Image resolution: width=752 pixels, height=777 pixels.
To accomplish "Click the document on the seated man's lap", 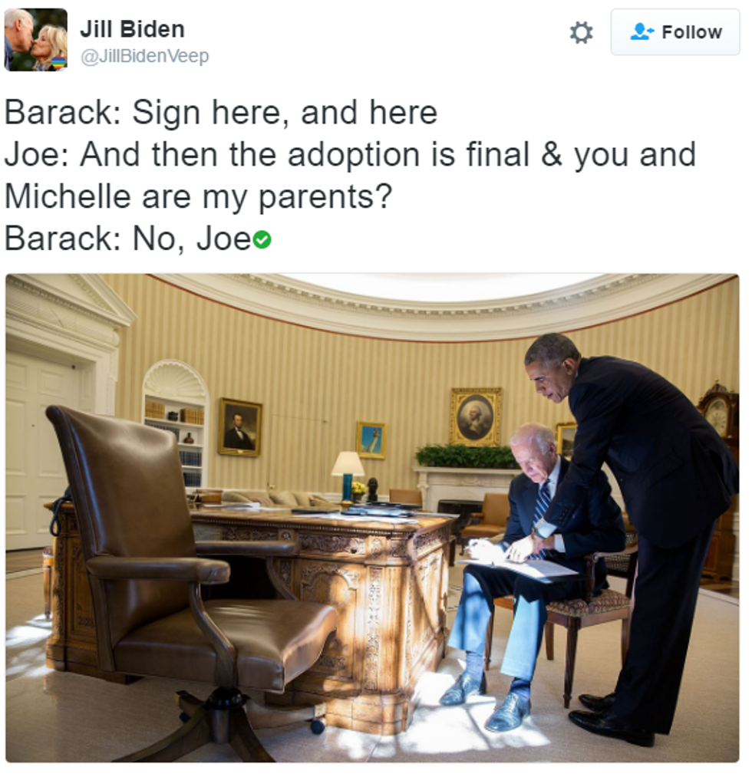I will coord(526,568).
